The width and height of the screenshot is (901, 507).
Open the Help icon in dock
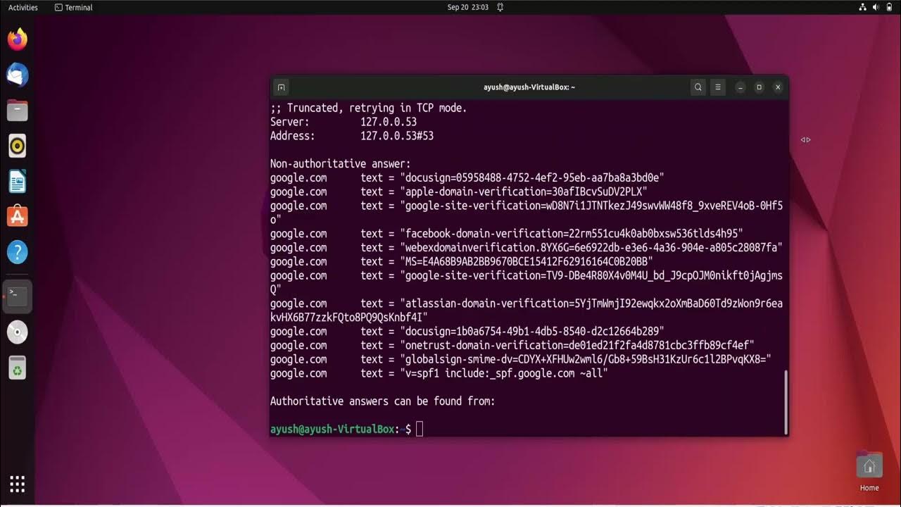[x=18, y=252]
